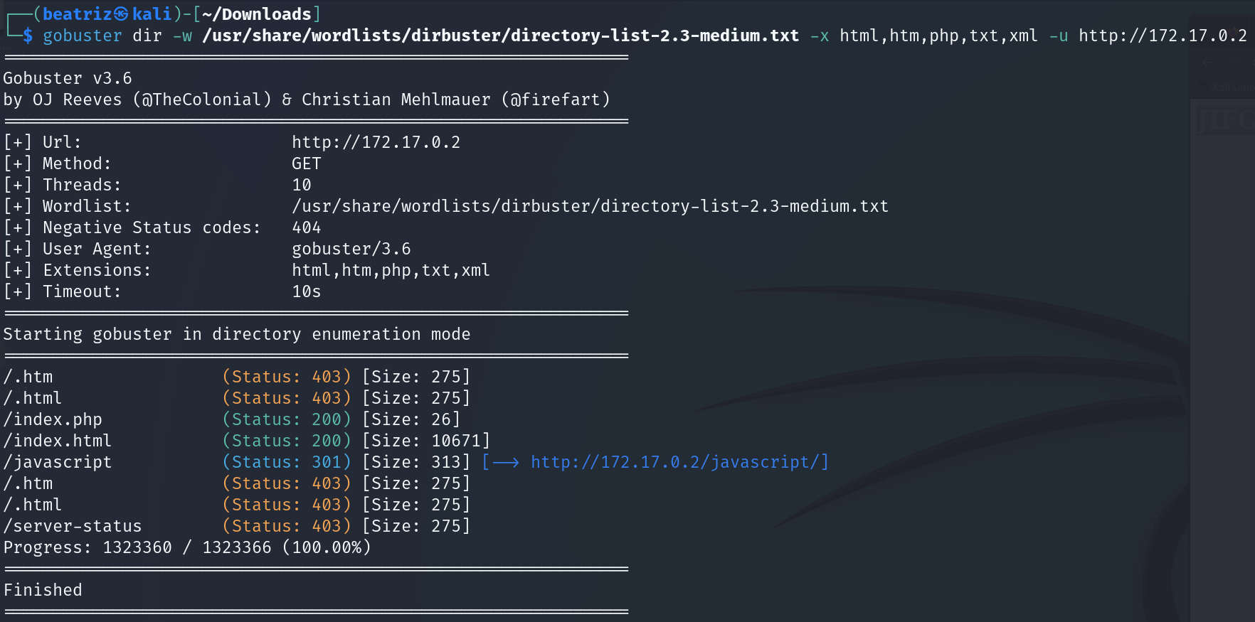Click the Method value GET
Viewport: 1255px width, 622px height.
(307, 163)
